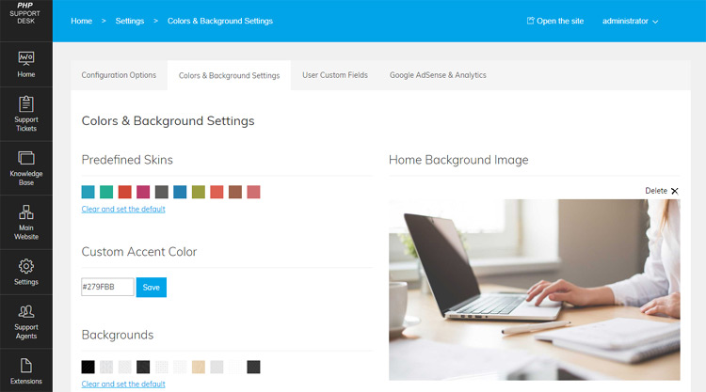706x392 pixels.
Task: Click Open the site link
Action: pos(555,21)
